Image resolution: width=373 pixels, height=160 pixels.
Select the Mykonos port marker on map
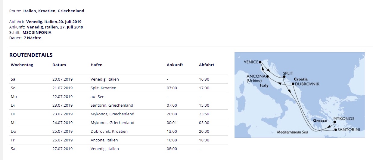[335, 122]
